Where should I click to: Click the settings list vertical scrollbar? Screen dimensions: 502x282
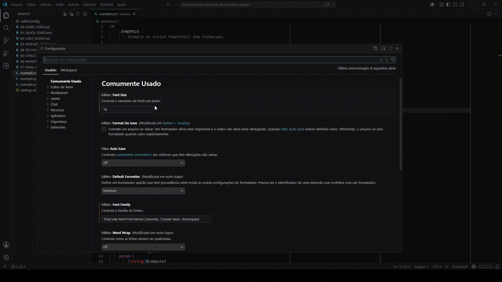(401, 124)
